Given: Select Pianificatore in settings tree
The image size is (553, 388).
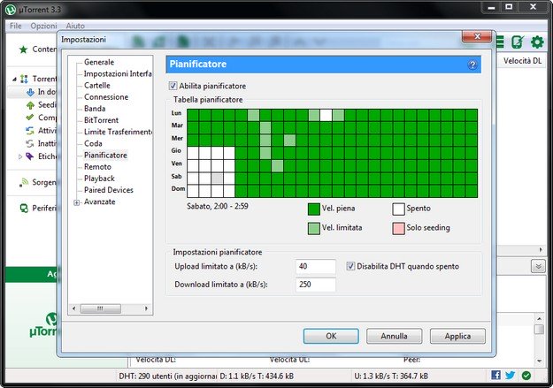Looking at the screenshot, I should [x=105, y=155].
